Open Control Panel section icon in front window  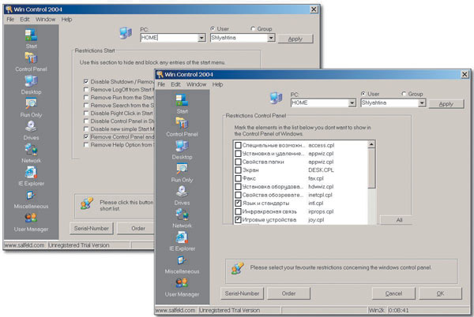(x=182, y=123)
